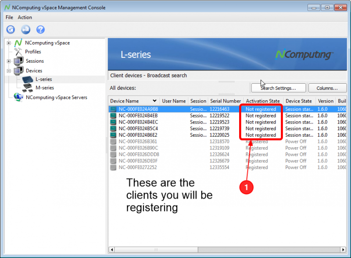Image resolution: width=351 pixels, height=258 pixels.
Task: Click the NComputing vSpace tree icon
Action: [x=18, y=42]
